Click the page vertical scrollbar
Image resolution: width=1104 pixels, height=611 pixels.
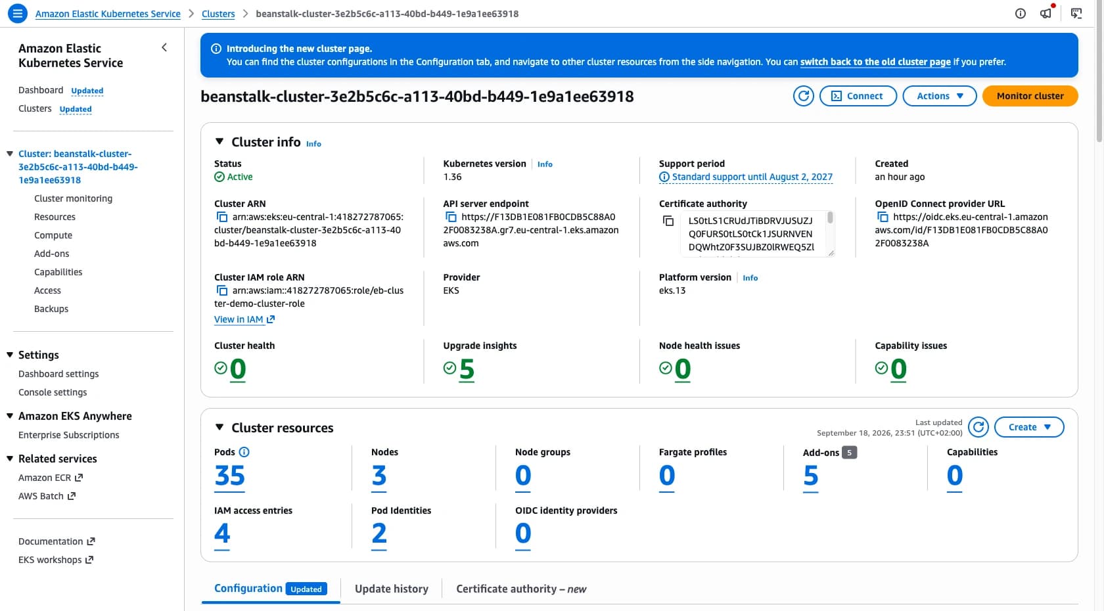coord(1099,72)
